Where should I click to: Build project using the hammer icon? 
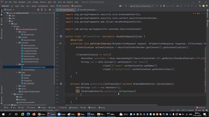coord(126,6)
